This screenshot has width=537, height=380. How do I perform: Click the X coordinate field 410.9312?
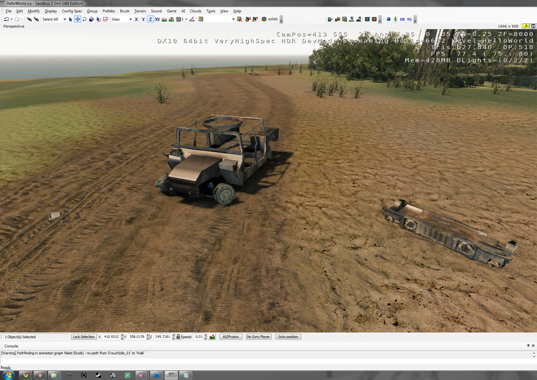pos(111,337)
